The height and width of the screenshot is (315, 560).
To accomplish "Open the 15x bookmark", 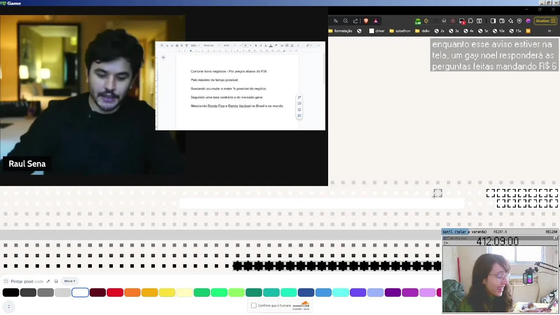I will (x=515, y=31).
